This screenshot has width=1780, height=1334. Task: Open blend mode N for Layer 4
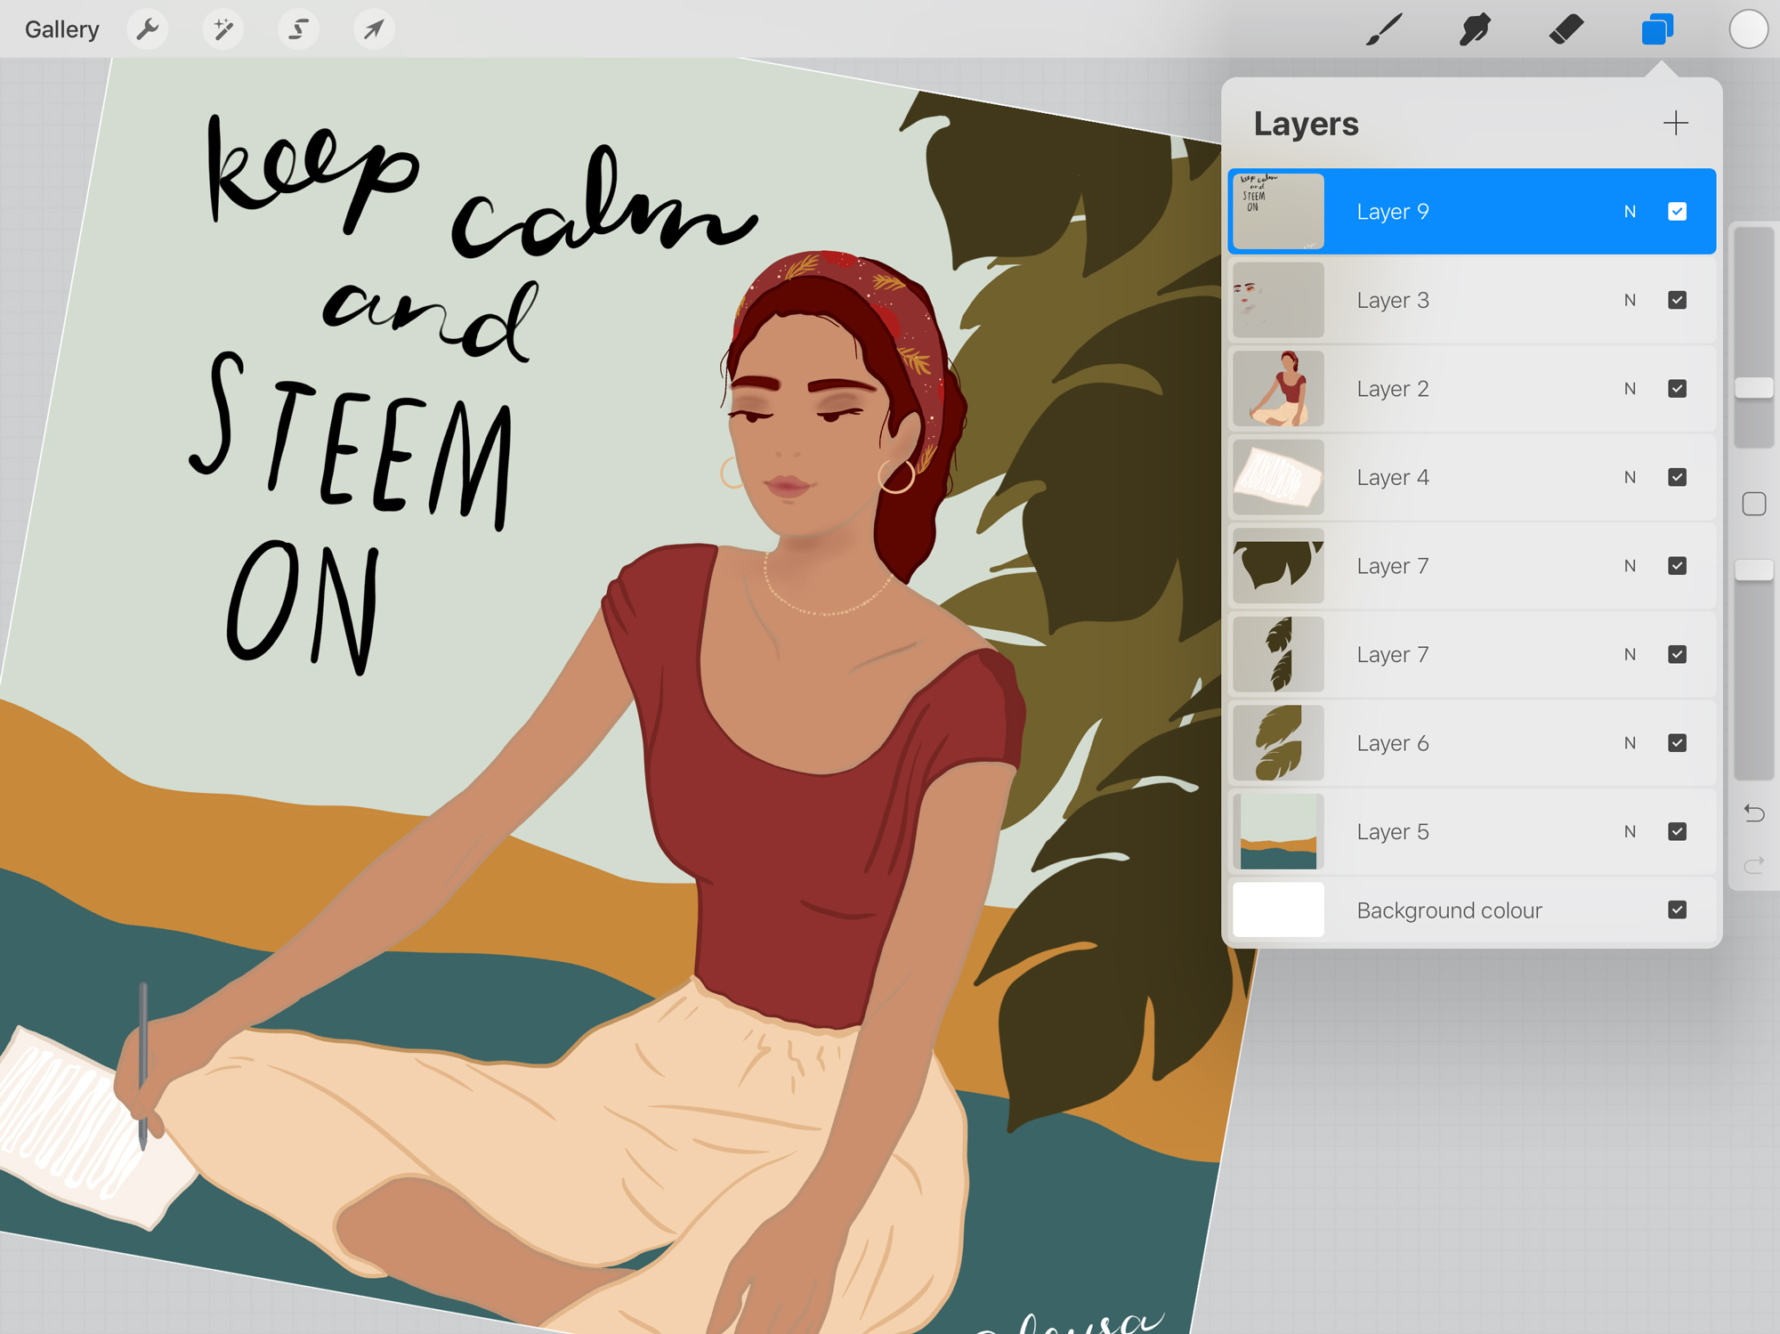tap(1630, 477)
